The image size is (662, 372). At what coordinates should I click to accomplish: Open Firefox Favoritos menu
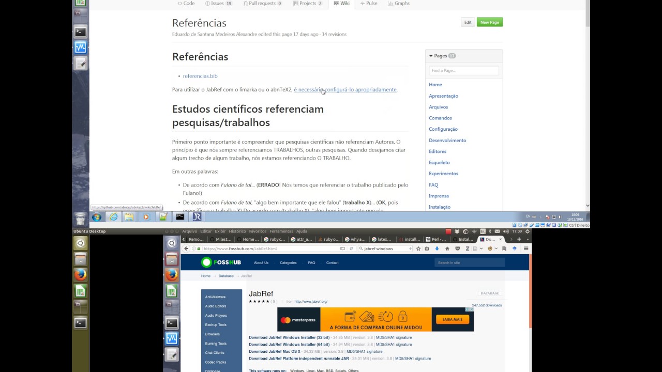258,231
